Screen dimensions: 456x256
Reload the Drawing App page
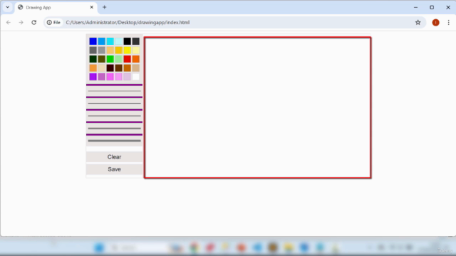pyautogui.click(x=33, y=22)
